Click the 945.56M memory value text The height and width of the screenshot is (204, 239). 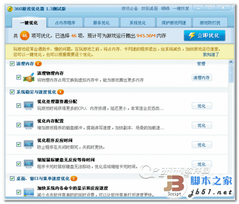coord(146,36)
